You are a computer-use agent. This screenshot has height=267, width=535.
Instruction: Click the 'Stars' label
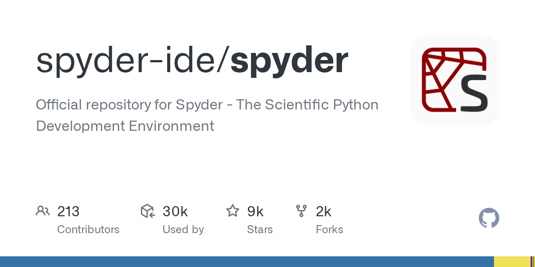tap(259, 230)
